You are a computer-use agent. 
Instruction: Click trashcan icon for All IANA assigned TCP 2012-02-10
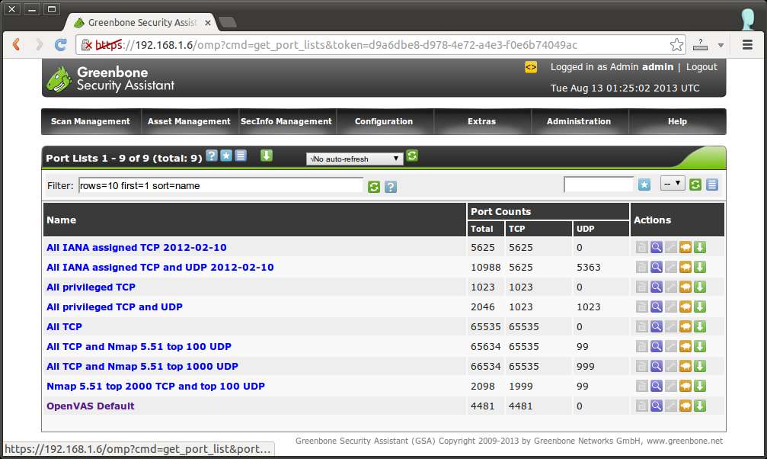(x=642, y=247)
